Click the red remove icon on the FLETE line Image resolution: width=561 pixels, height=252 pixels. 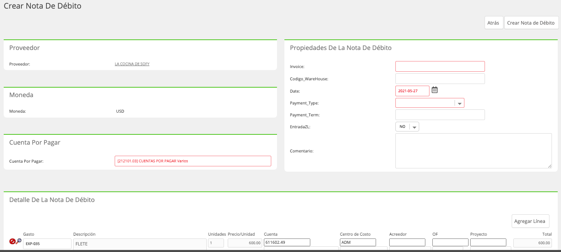[x=12, y=242]
